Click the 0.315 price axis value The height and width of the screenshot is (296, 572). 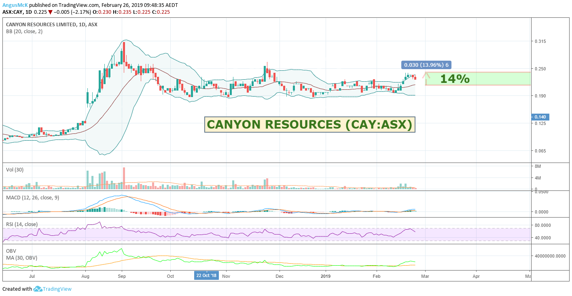(540, 41)
